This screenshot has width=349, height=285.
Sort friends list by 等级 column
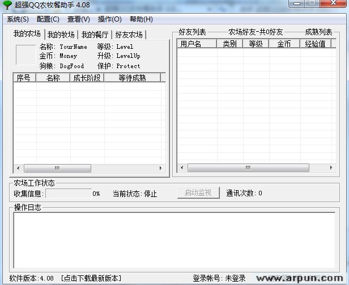[256, 44]
